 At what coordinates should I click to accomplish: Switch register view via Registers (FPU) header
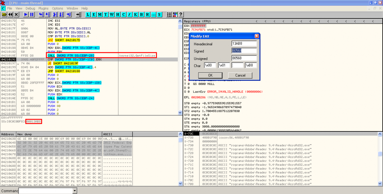(x=196, y=21)
